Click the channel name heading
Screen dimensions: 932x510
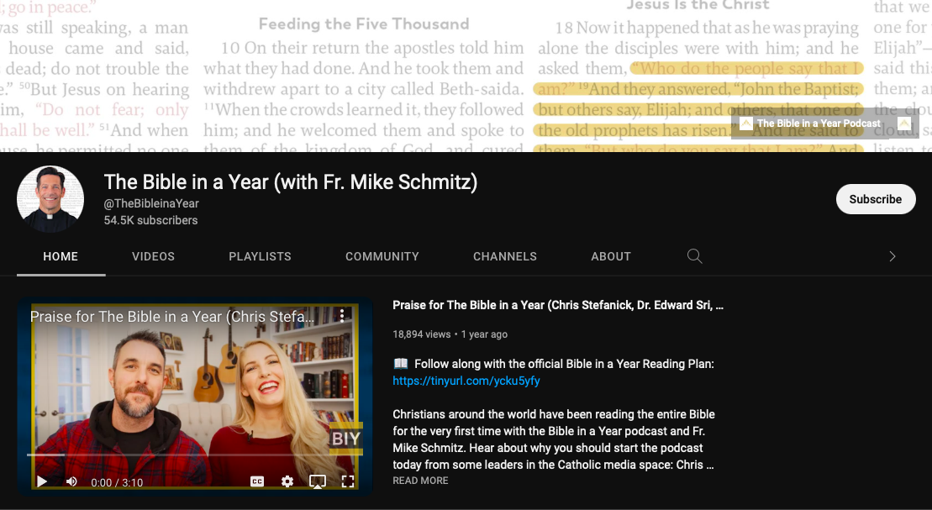coord(290,181)
